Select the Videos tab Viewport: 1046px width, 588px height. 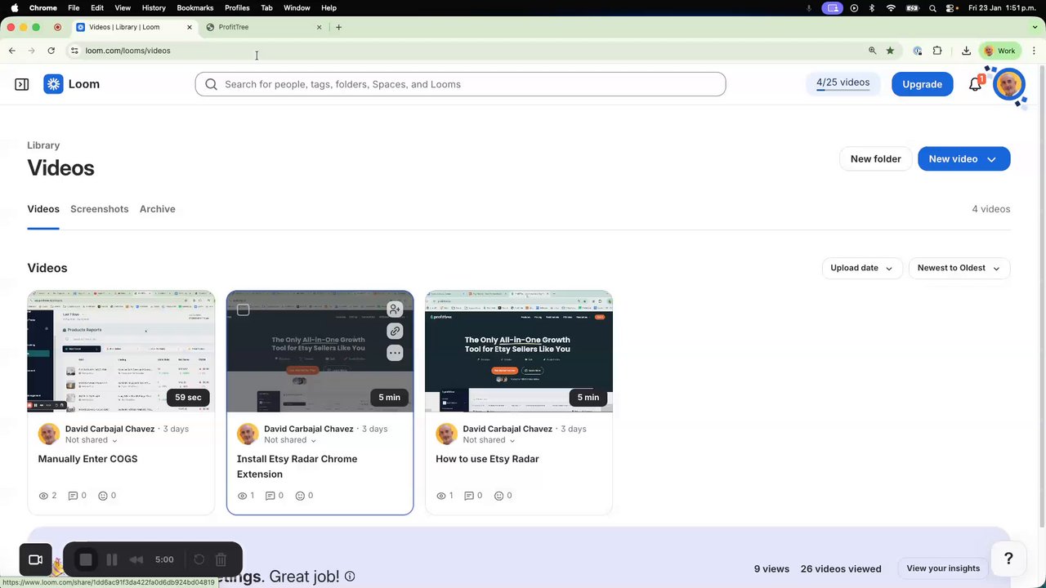click(x=43, y=209)
